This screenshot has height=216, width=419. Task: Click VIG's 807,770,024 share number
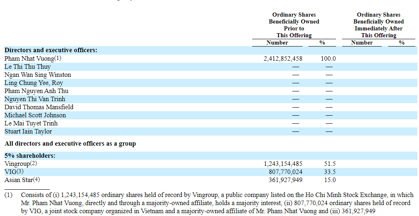point(286,172)
